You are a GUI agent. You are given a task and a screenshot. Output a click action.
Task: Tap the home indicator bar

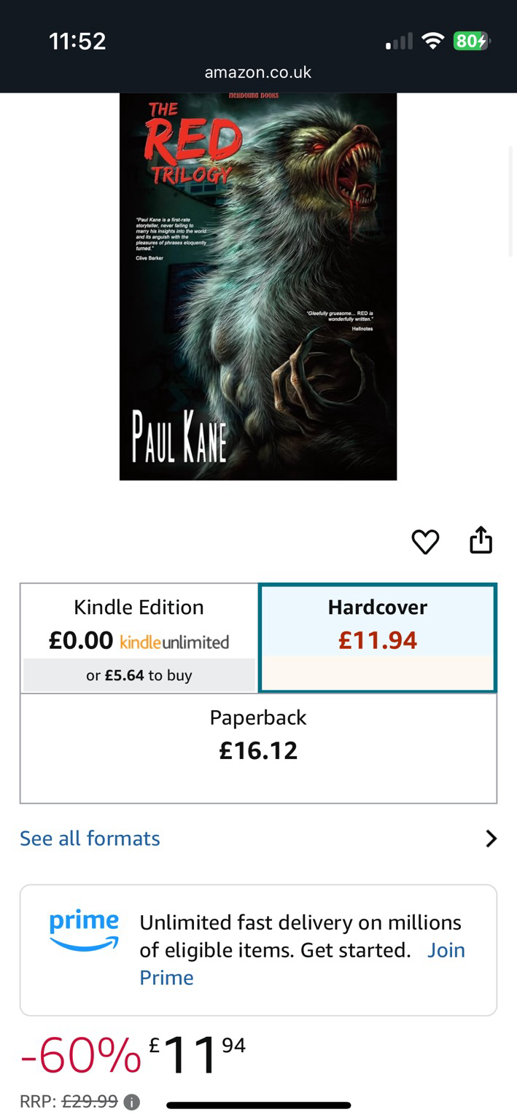pos(258,1105)
